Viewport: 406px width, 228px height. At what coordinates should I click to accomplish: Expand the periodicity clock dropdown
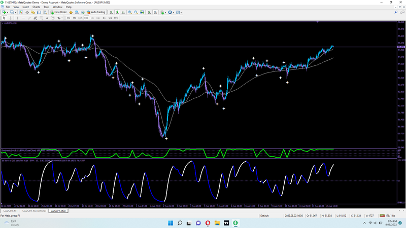point(172,12)
